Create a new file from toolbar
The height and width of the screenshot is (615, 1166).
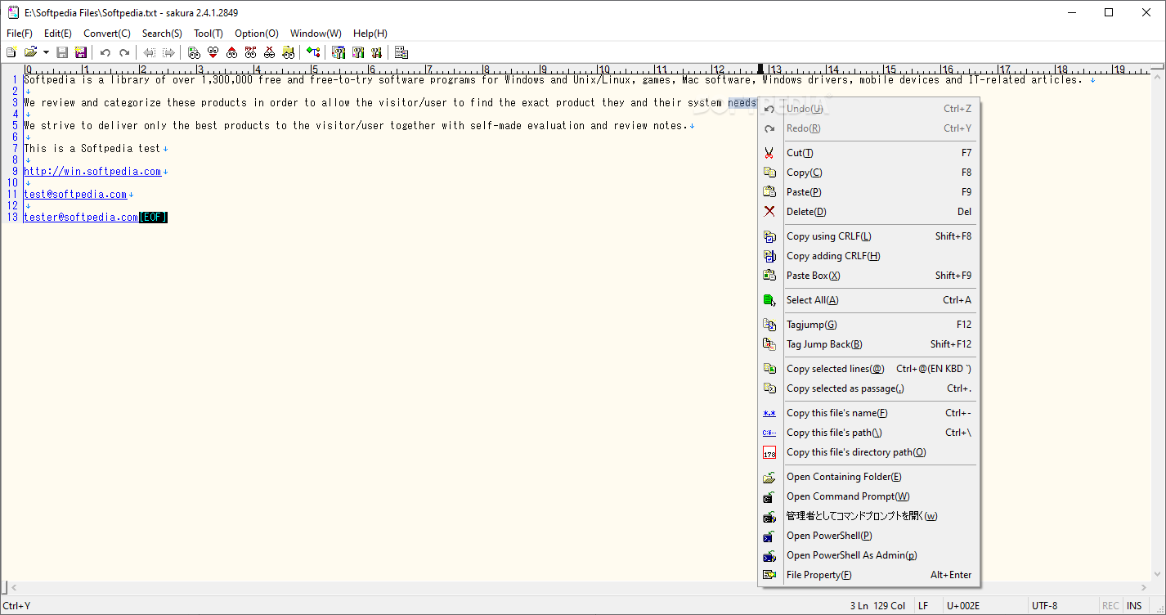(x=11, y=52)
